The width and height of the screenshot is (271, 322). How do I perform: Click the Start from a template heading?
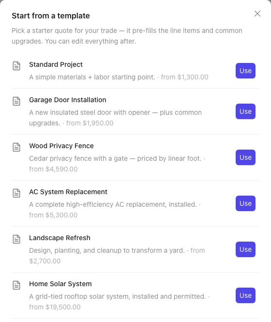[x=51, y=15]
